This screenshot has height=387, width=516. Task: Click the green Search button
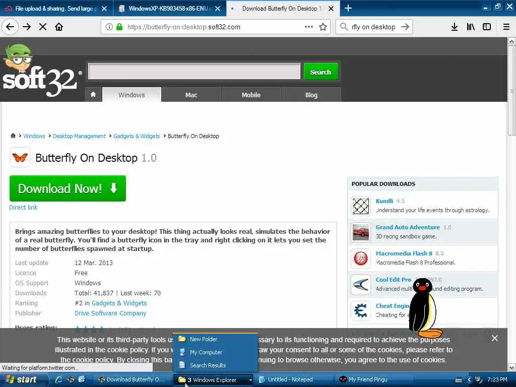tap(320, 72)
